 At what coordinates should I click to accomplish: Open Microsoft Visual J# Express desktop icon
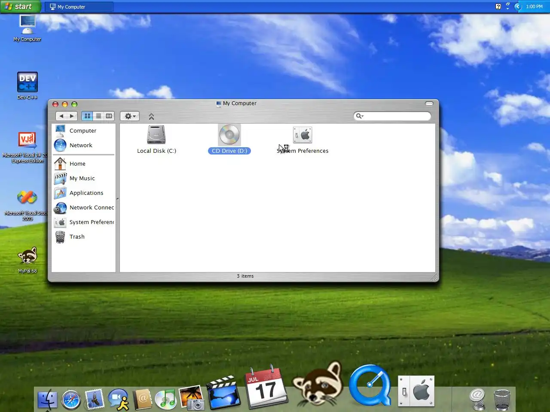click(x=27, y=147)
